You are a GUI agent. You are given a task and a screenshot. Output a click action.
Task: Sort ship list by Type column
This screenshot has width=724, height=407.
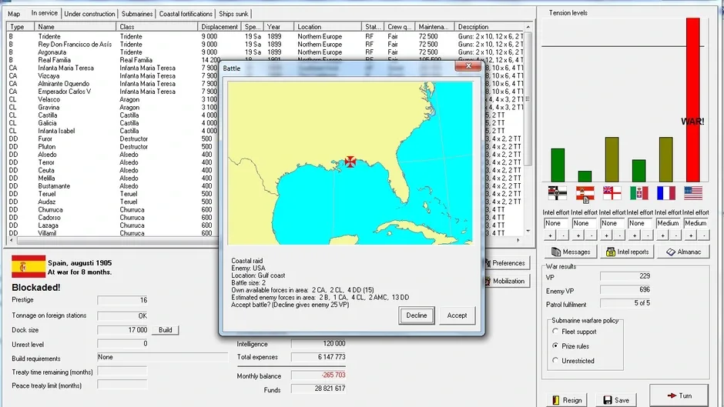coord(21,27)
